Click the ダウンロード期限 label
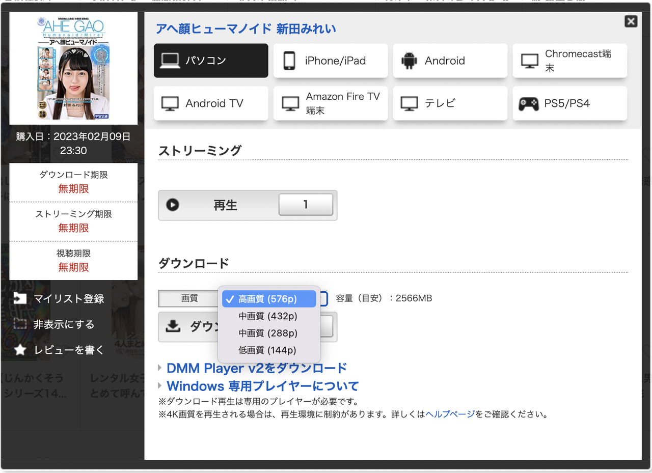The image size is (652, 473). pos(73,175)
